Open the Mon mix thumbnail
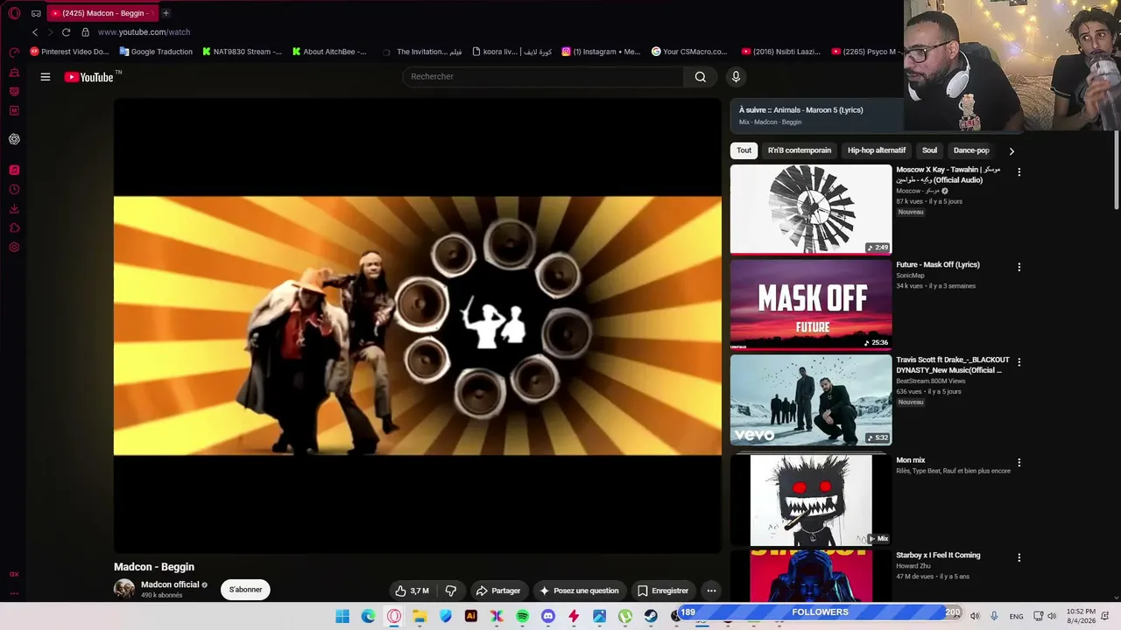 pos(811,500)
